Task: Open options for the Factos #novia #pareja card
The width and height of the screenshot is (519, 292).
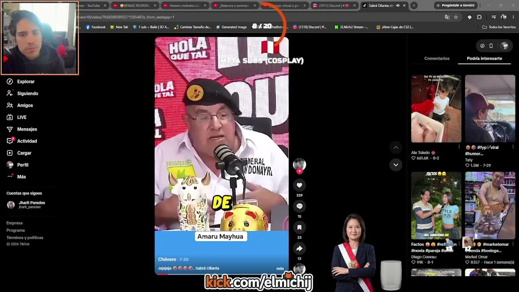Action: [459, 245]
